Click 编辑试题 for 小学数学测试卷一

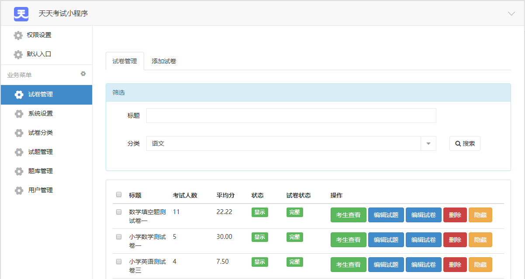pos(386,240)
